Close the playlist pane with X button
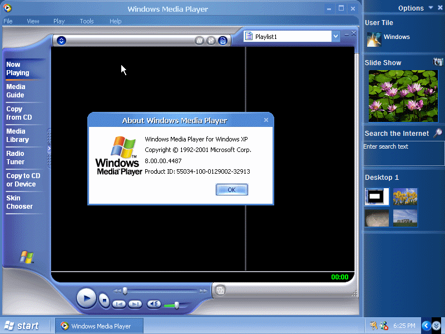This screenshot has width=445, height=334. pyautogui.click(x=353, y=33)
